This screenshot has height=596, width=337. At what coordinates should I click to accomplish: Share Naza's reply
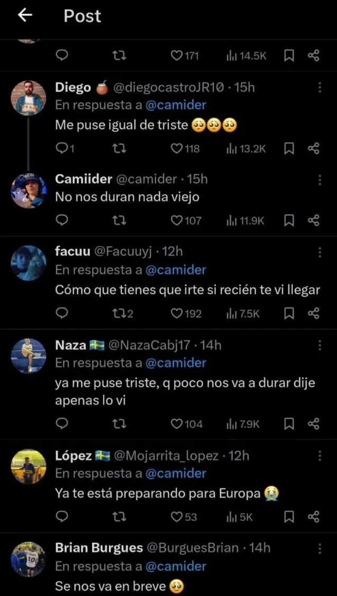[314, 424]
